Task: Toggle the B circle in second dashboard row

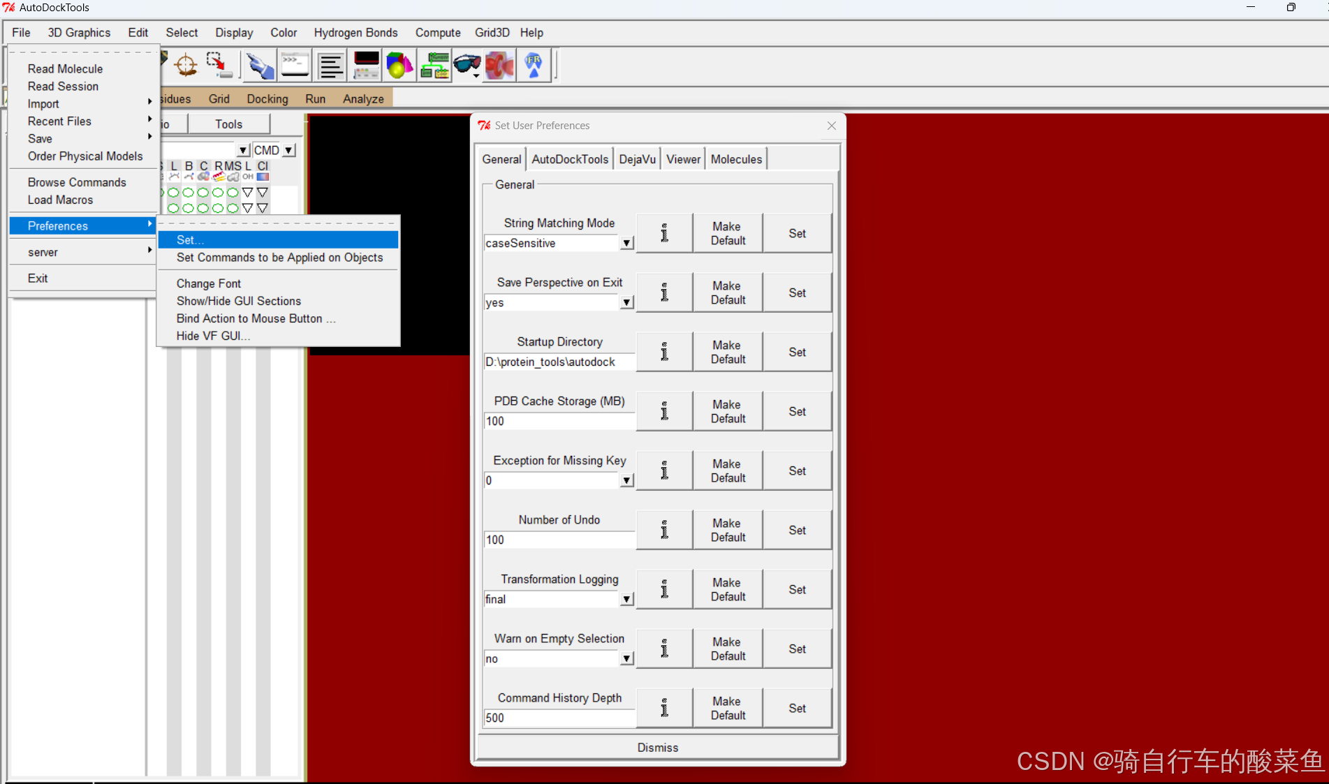Action: 188,208
